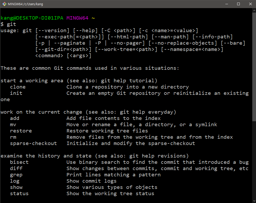
Task: Click 'These are common Git commands' line
Action: (x=90, y=68)
